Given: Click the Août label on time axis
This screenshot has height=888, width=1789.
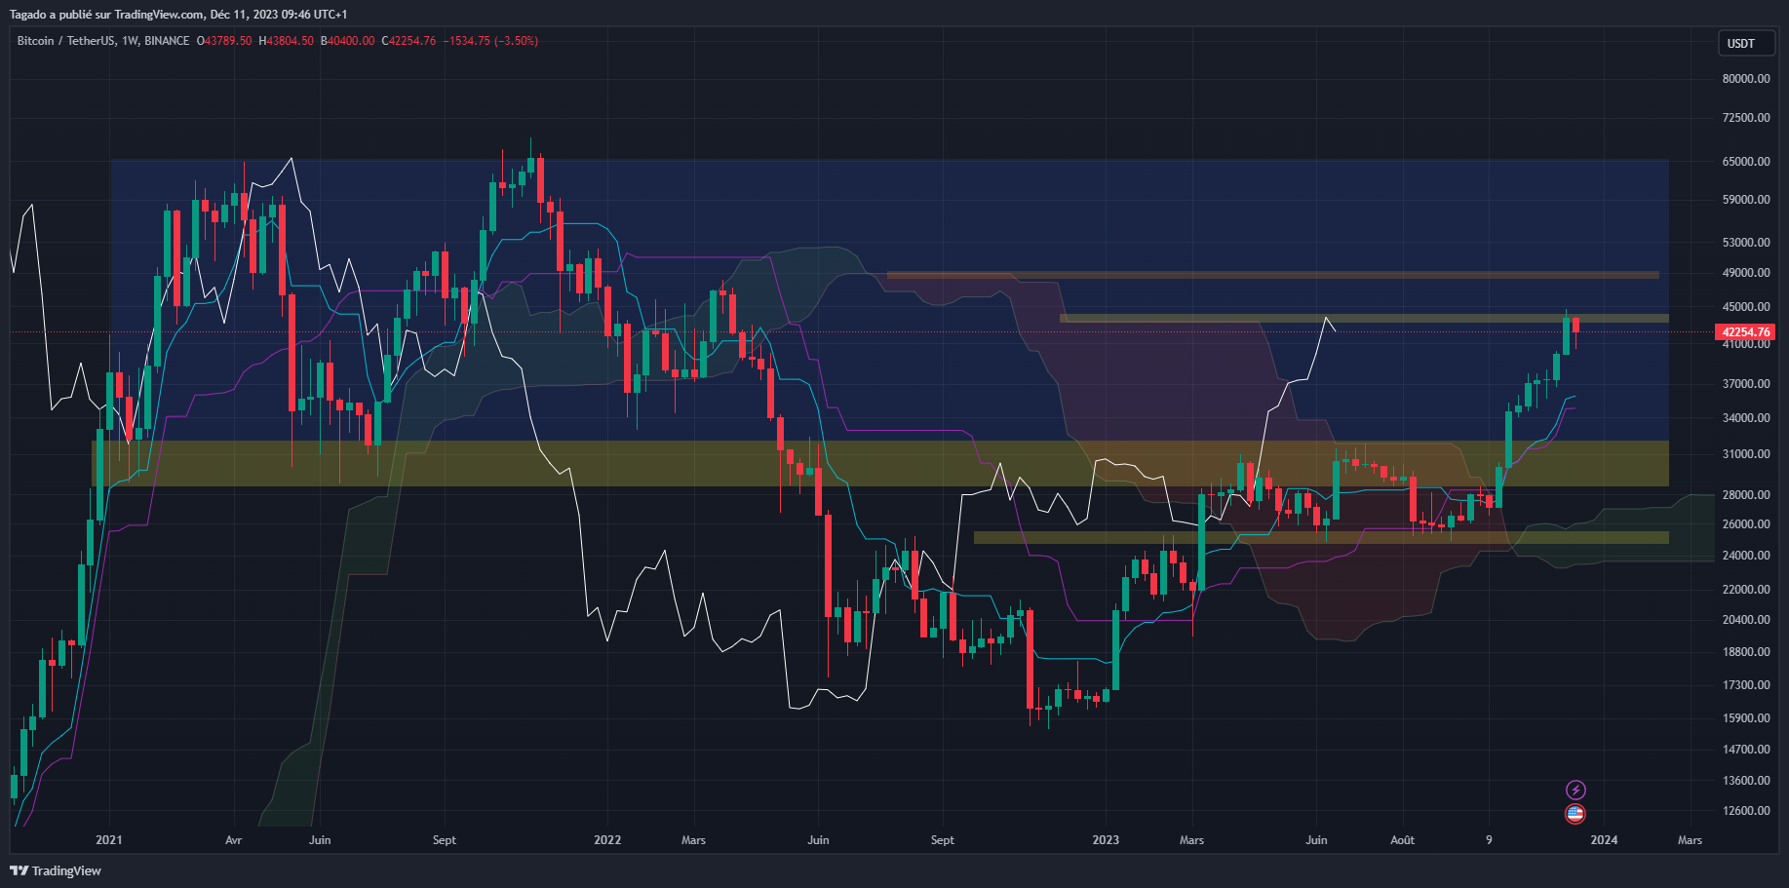Looking at the screenshot, I should tap(1402, 840).
